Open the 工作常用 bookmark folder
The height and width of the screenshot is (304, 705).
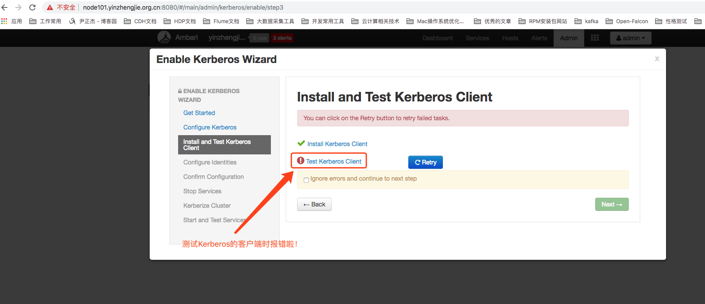coord(45,21)
